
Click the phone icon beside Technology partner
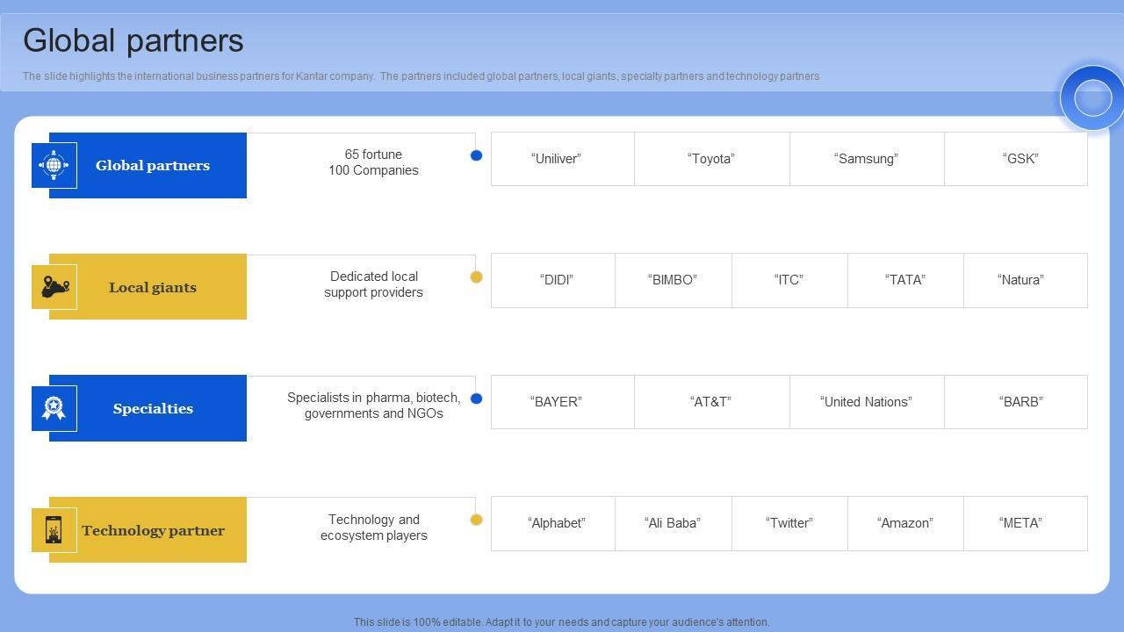coord(54,530)
